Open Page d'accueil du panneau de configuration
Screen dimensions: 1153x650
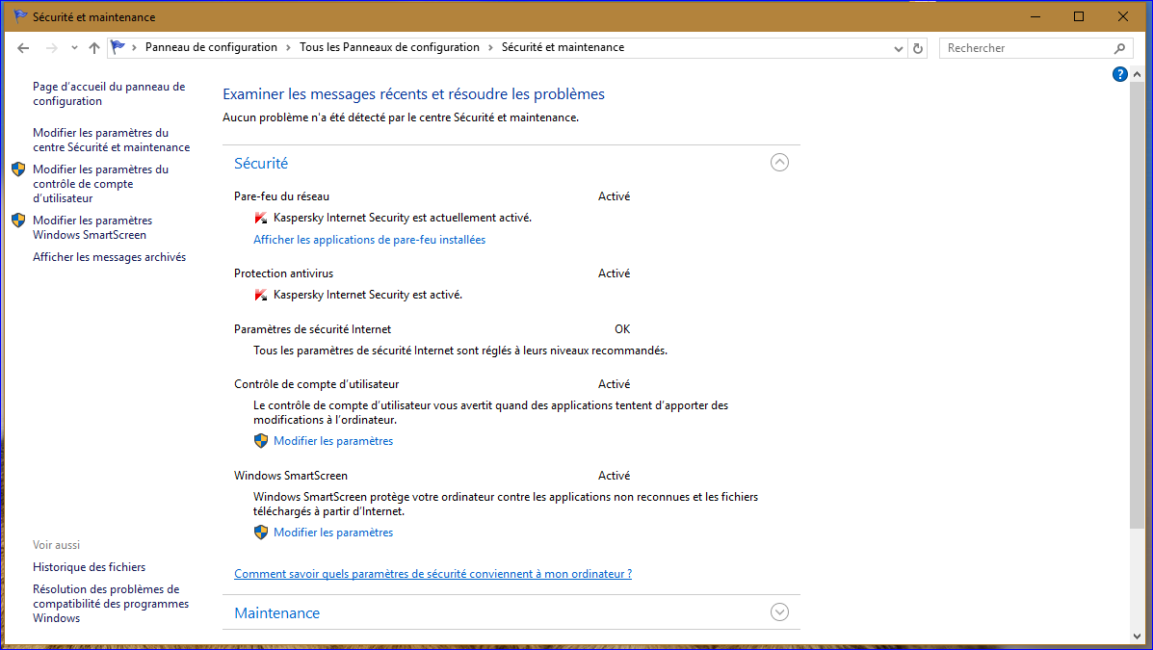[x=109, y=93]
